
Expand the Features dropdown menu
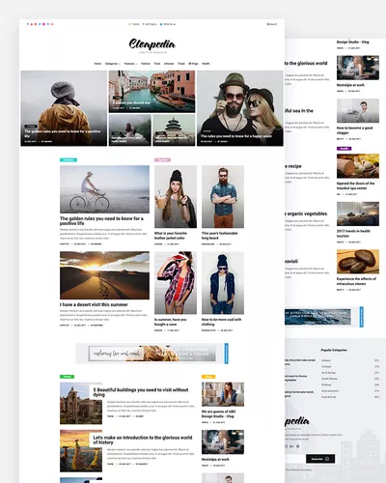pos(130,64)
